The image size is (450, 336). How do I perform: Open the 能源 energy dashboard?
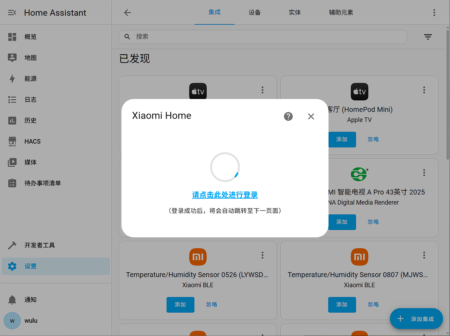pyautogui.click(x=56, y=79)
